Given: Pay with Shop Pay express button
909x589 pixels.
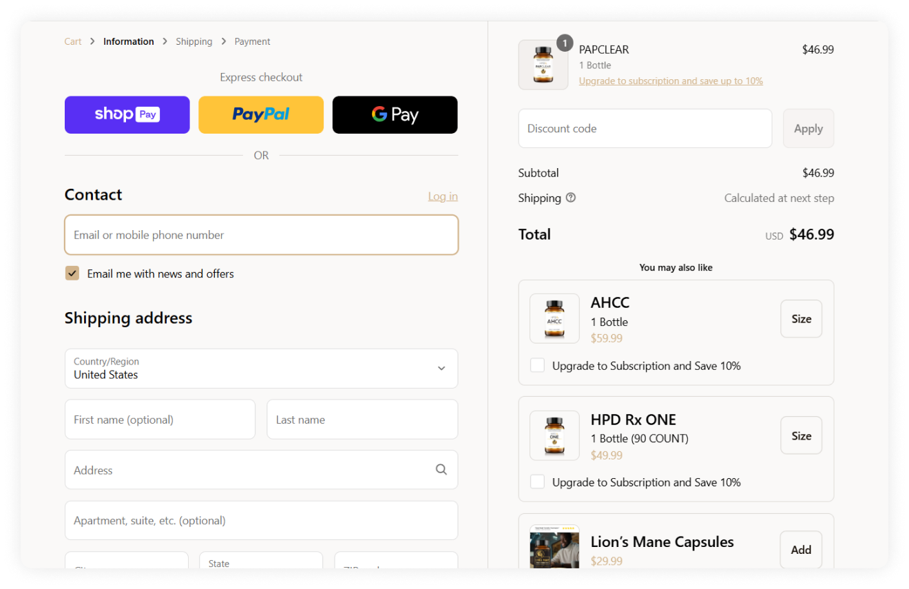Looking at the screenshot, I should (x=127, y=114).
